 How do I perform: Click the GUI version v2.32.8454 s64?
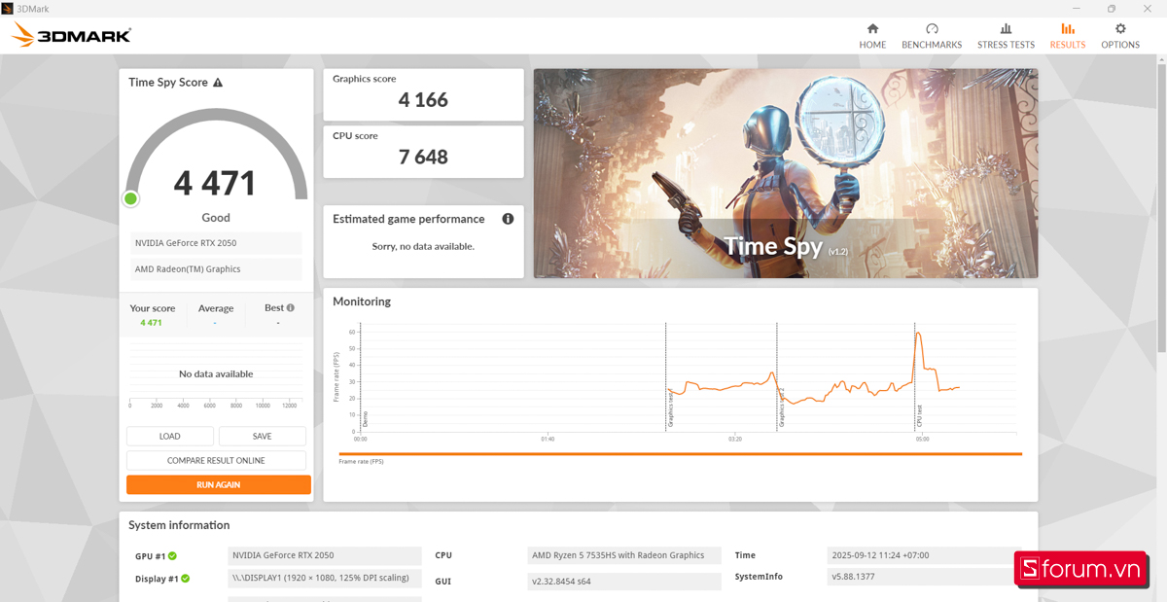click(x=623, y=582)
